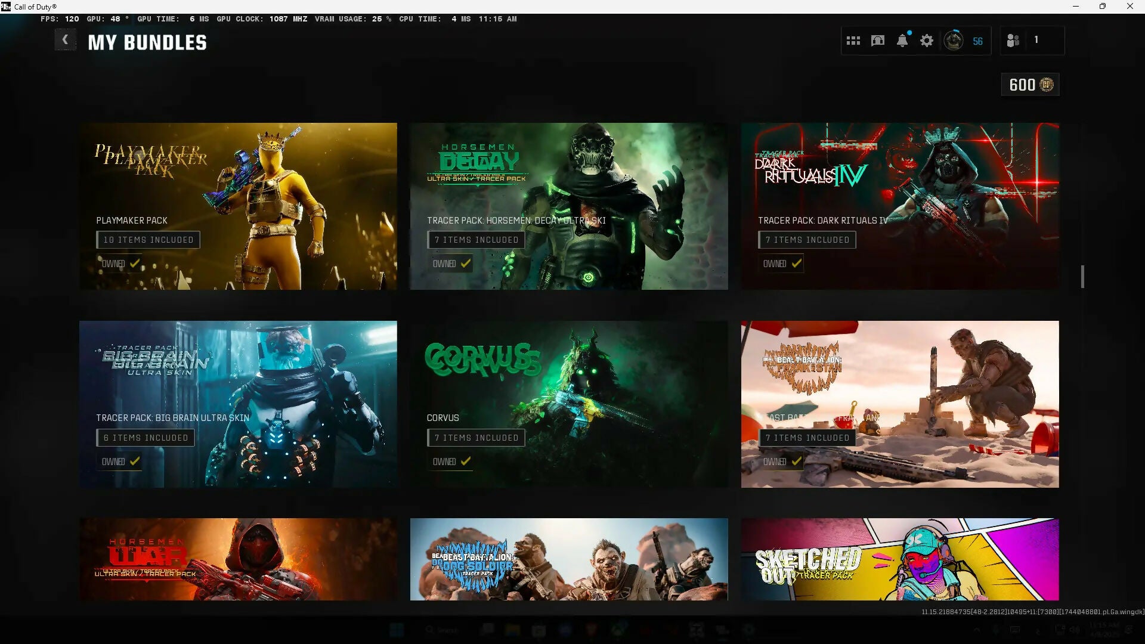Click the build version string at bottom right

[x=1032, y=612]
